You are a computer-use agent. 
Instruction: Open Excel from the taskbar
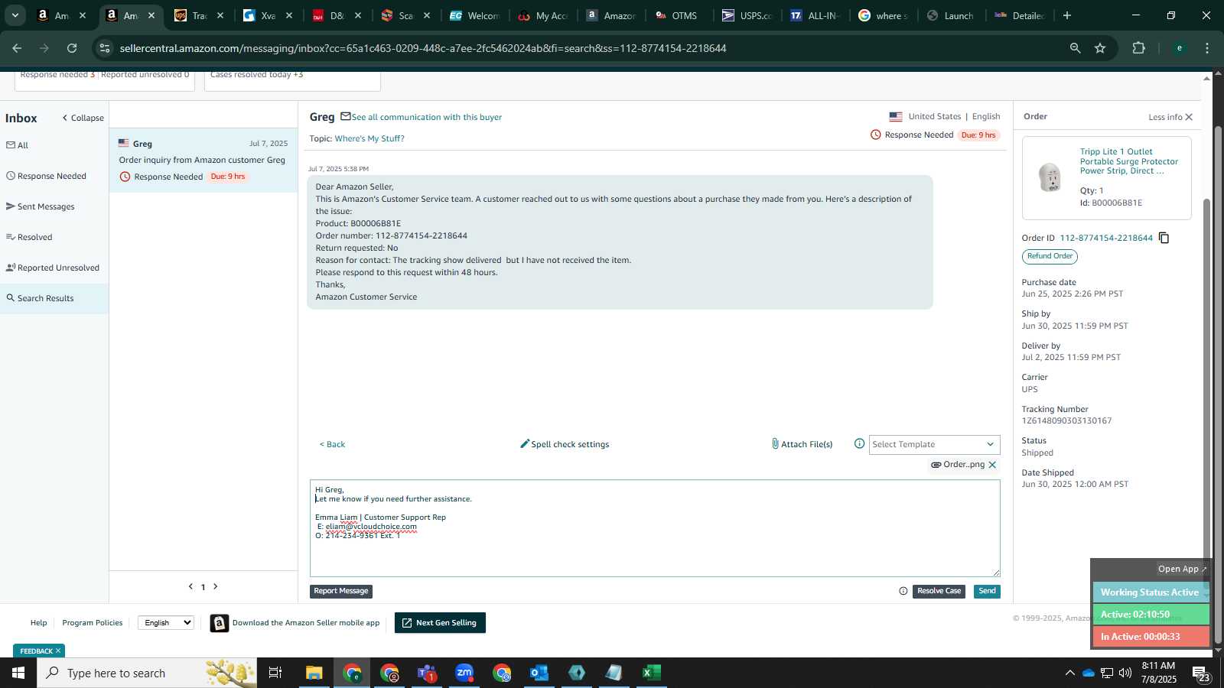[651, 673]
